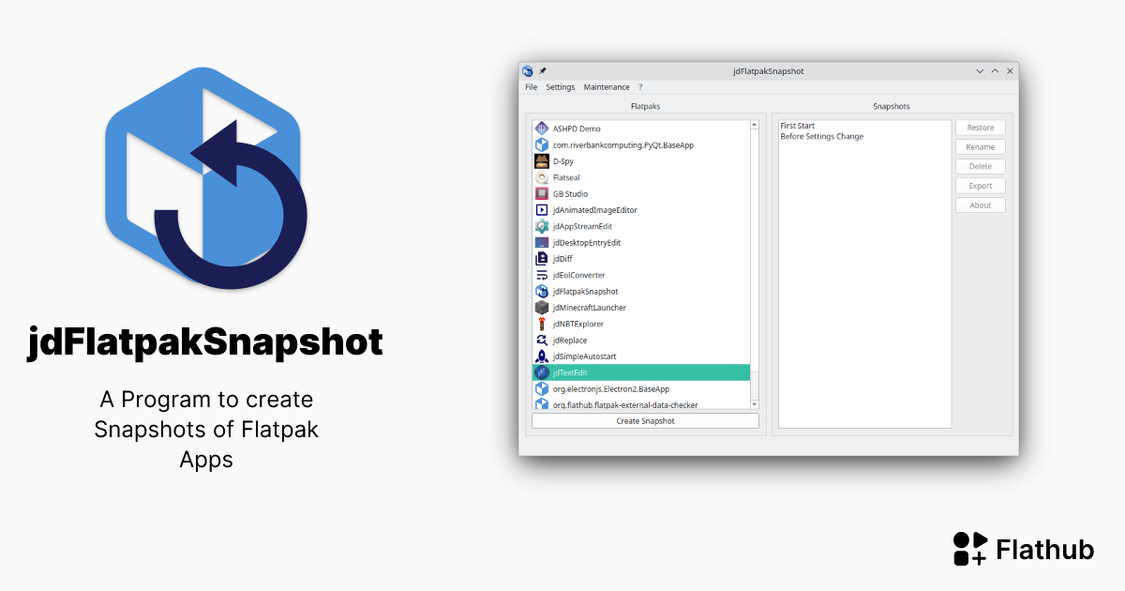Select the jdSimpleAutostart rocket icon
1125x591 pixels.
[541, 356]
